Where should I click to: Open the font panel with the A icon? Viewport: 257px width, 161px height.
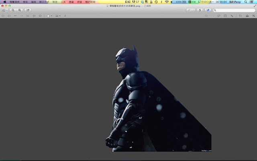[65, 16]
